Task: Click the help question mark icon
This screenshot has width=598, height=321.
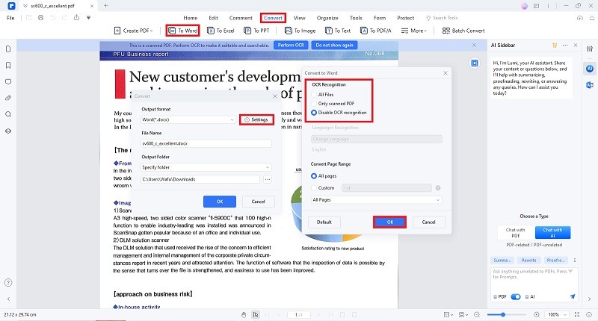Action: (8, 282)
